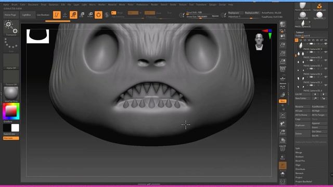Screen dimensions: 333x187
Task: Click the AAHalf icon
Action: [283, 61]
